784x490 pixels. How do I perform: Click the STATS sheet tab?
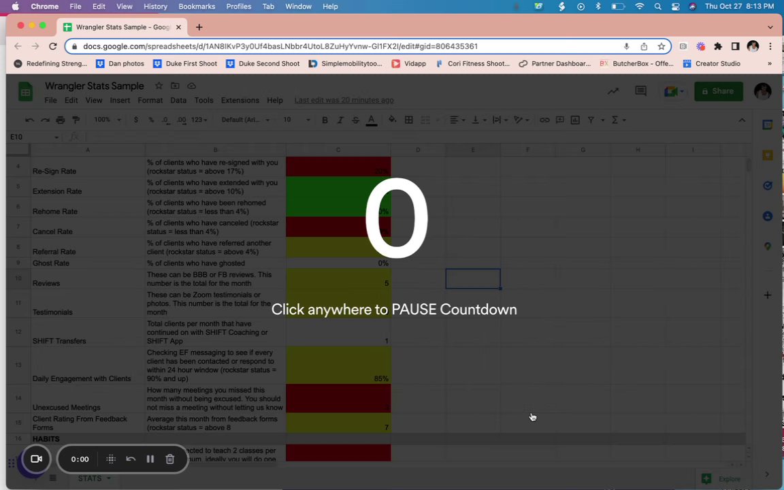(94, 478)
